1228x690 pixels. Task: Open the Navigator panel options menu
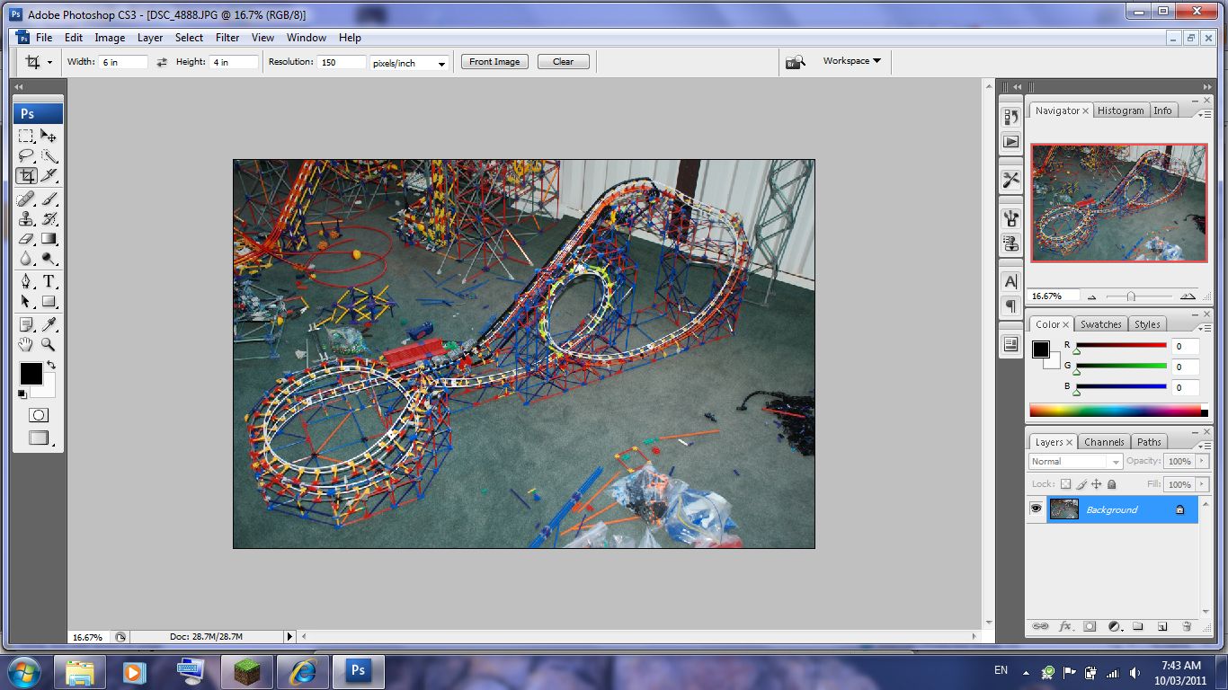(1205, 114)
